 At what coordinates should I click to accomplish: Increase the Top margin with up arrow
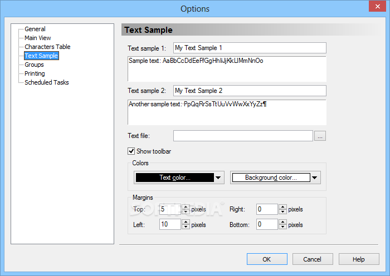186,206
